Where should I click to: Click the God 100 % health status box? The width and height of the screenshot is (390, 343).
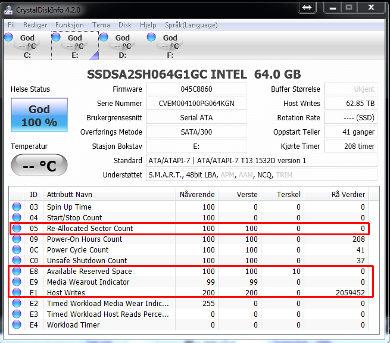(39, 115)
